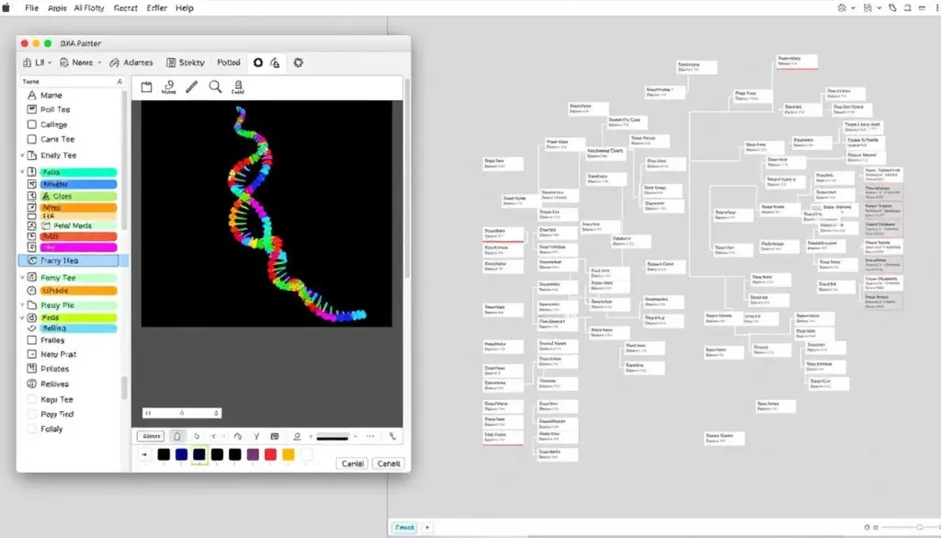Open the All Flotty menu
The height and width of the screenshot is (538, 941).
89,7
